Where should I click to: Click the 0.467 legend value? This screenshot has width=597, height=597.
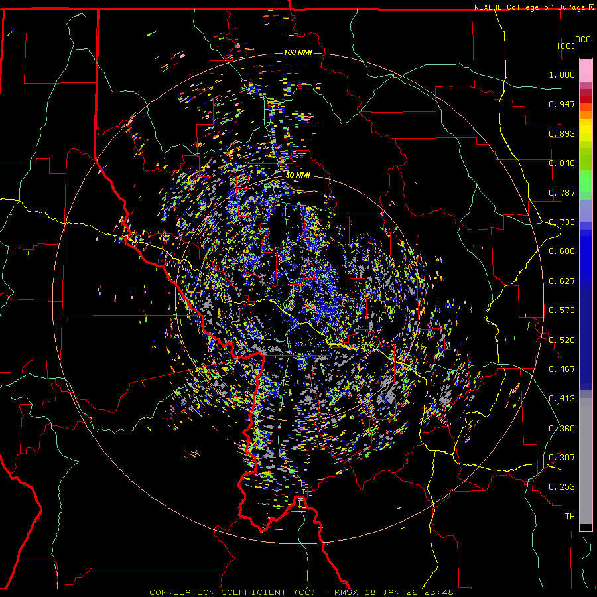(562, 369)
